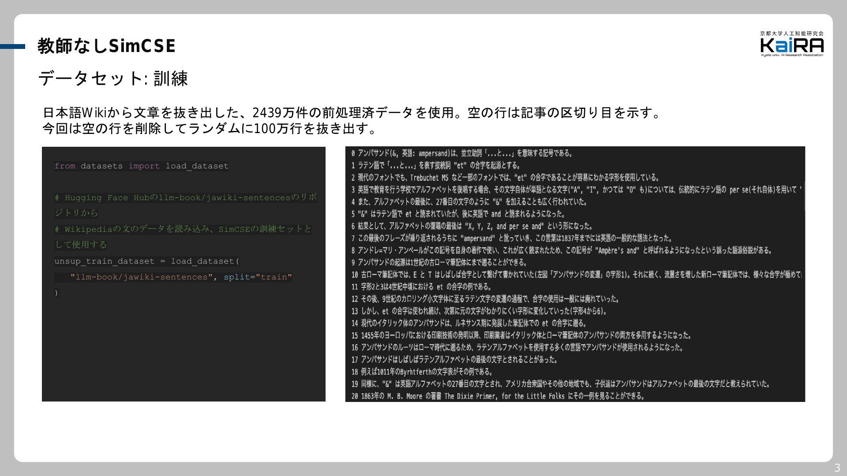The height and width of the screenshot is (476, 847).
Task: Click output row 4 mentioning 27番目の文字
Action: (x=469, y=202)
